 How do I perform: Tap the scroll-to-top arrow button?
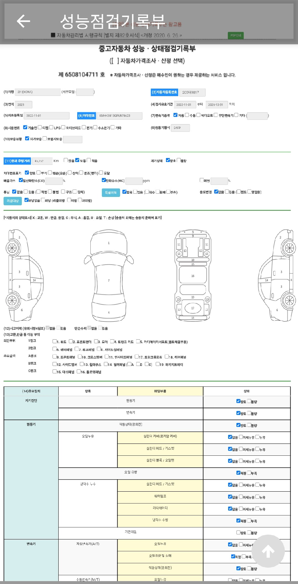268,551
